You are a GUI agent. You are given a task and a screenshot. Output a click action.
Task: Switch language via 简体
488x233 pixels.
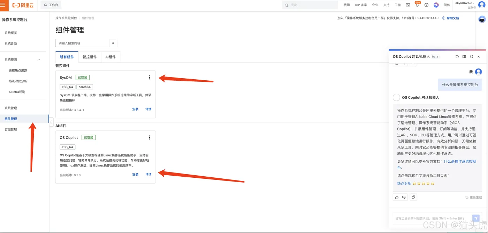point(447,5)
